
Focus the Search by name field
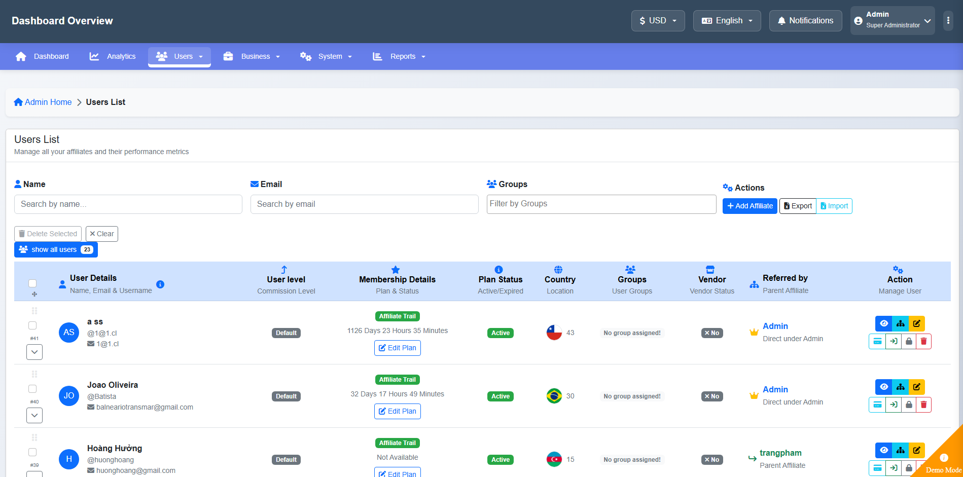point(128,204)
